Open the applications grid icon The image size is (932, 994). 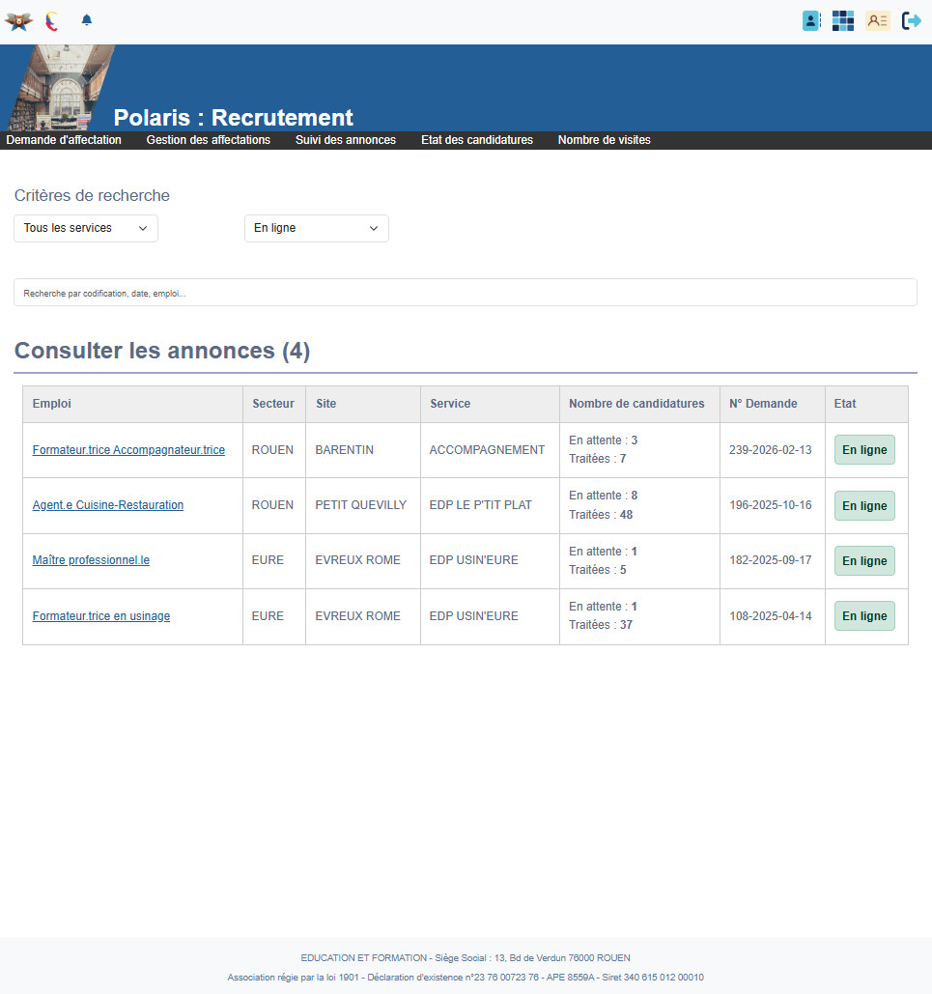pos(843,21)
